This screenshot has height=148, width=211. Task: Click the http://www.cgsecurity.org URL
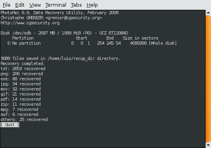30,23
